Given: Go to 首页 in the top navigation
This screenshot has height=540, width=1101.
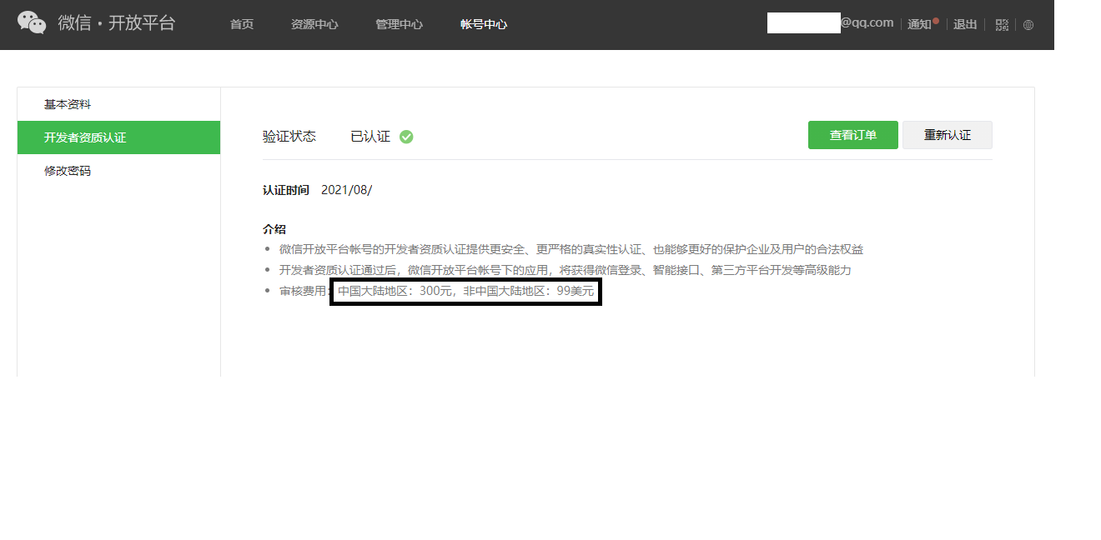Looking at the screenshot, I should (x=242, y=24).
